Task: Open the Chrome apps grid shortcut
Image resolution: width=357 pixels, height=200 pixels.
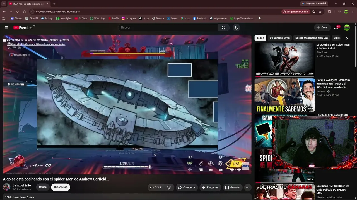Action: tap(4, 19)
